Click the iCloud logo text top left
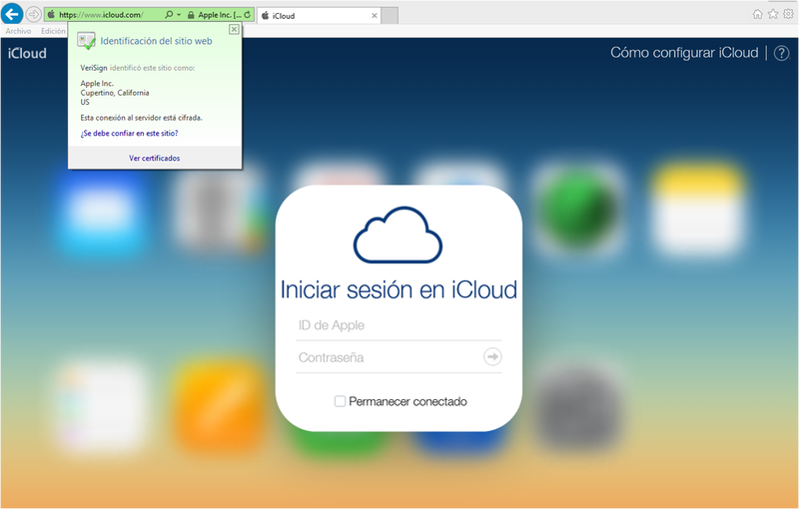Screen dimensions: 799x509 click(27, 53)
